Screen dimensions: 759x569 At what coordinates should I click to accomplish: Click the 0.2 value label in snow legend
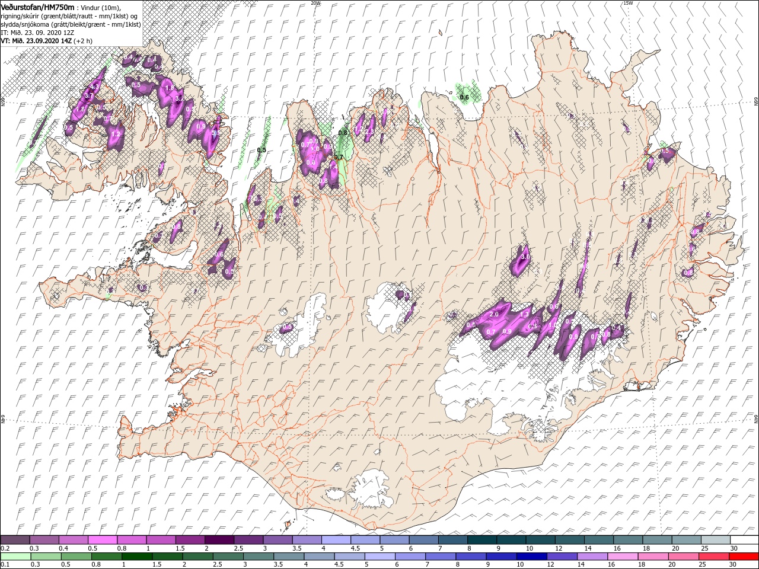[4, 548]
